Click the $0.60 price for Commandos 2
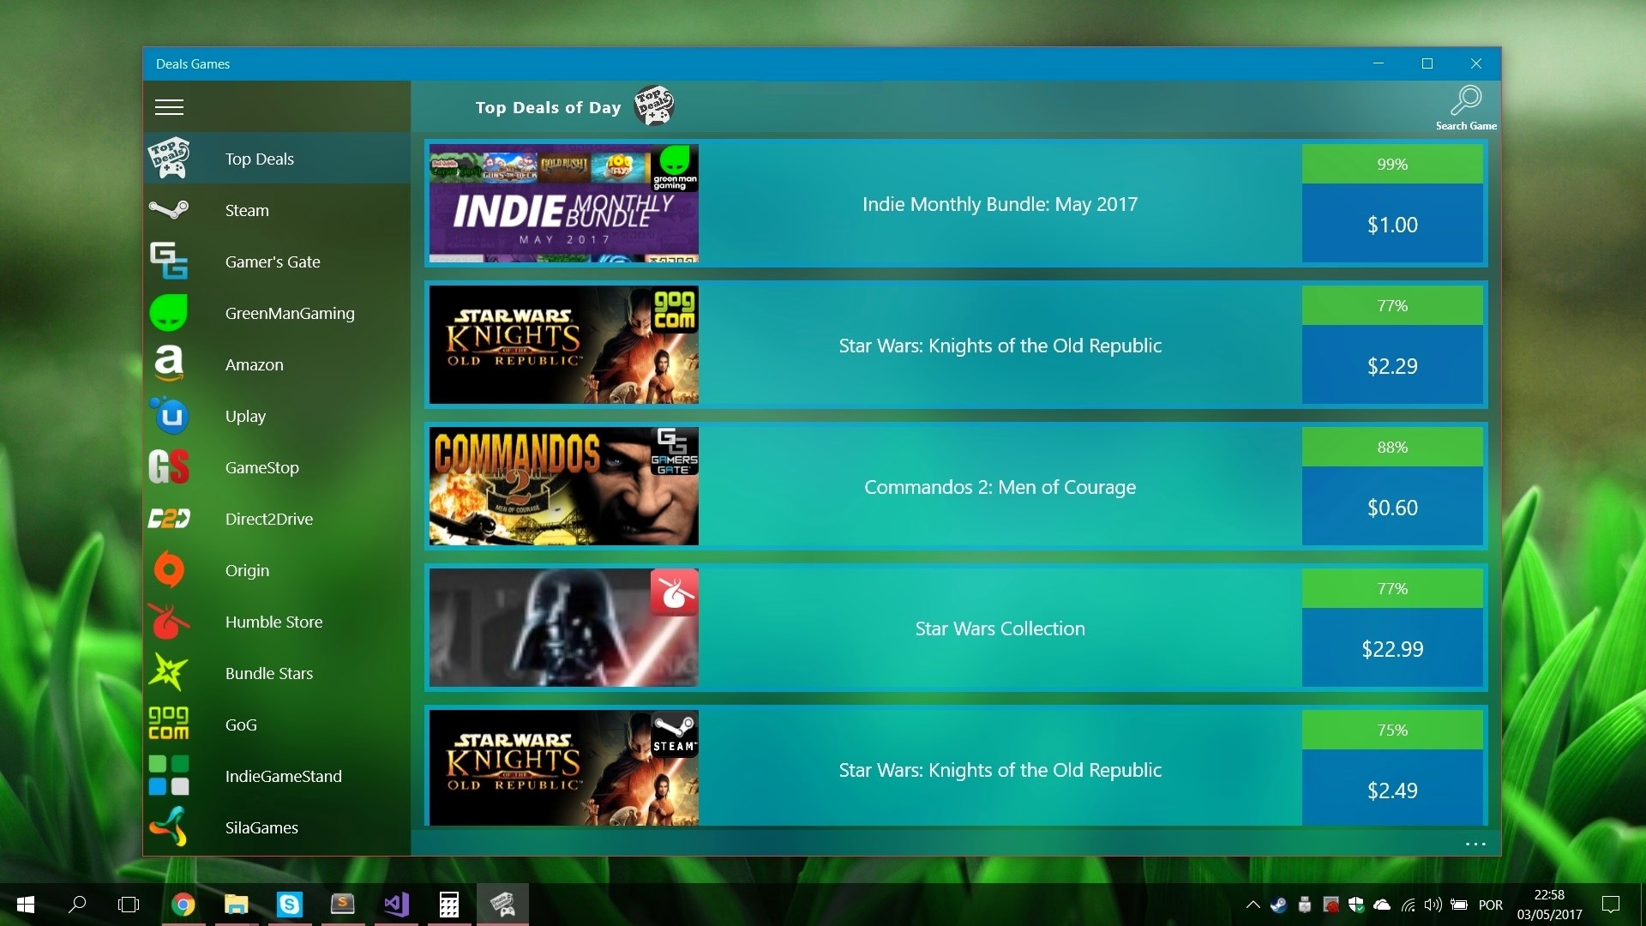 point(1391,507)
